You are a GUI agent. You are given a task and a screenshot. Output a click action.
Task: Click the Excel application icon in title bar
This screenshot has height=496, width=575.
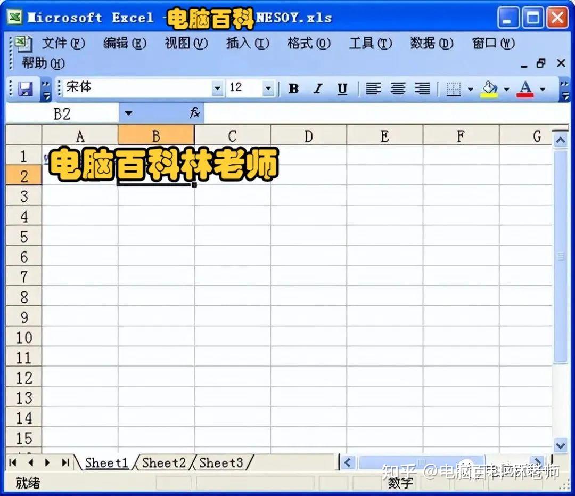click(x=15, y=17)
